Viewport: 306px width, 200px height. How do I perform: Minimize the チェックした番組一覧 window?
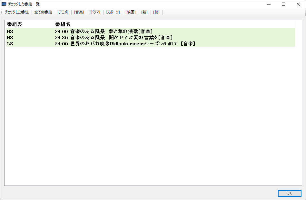269,4
